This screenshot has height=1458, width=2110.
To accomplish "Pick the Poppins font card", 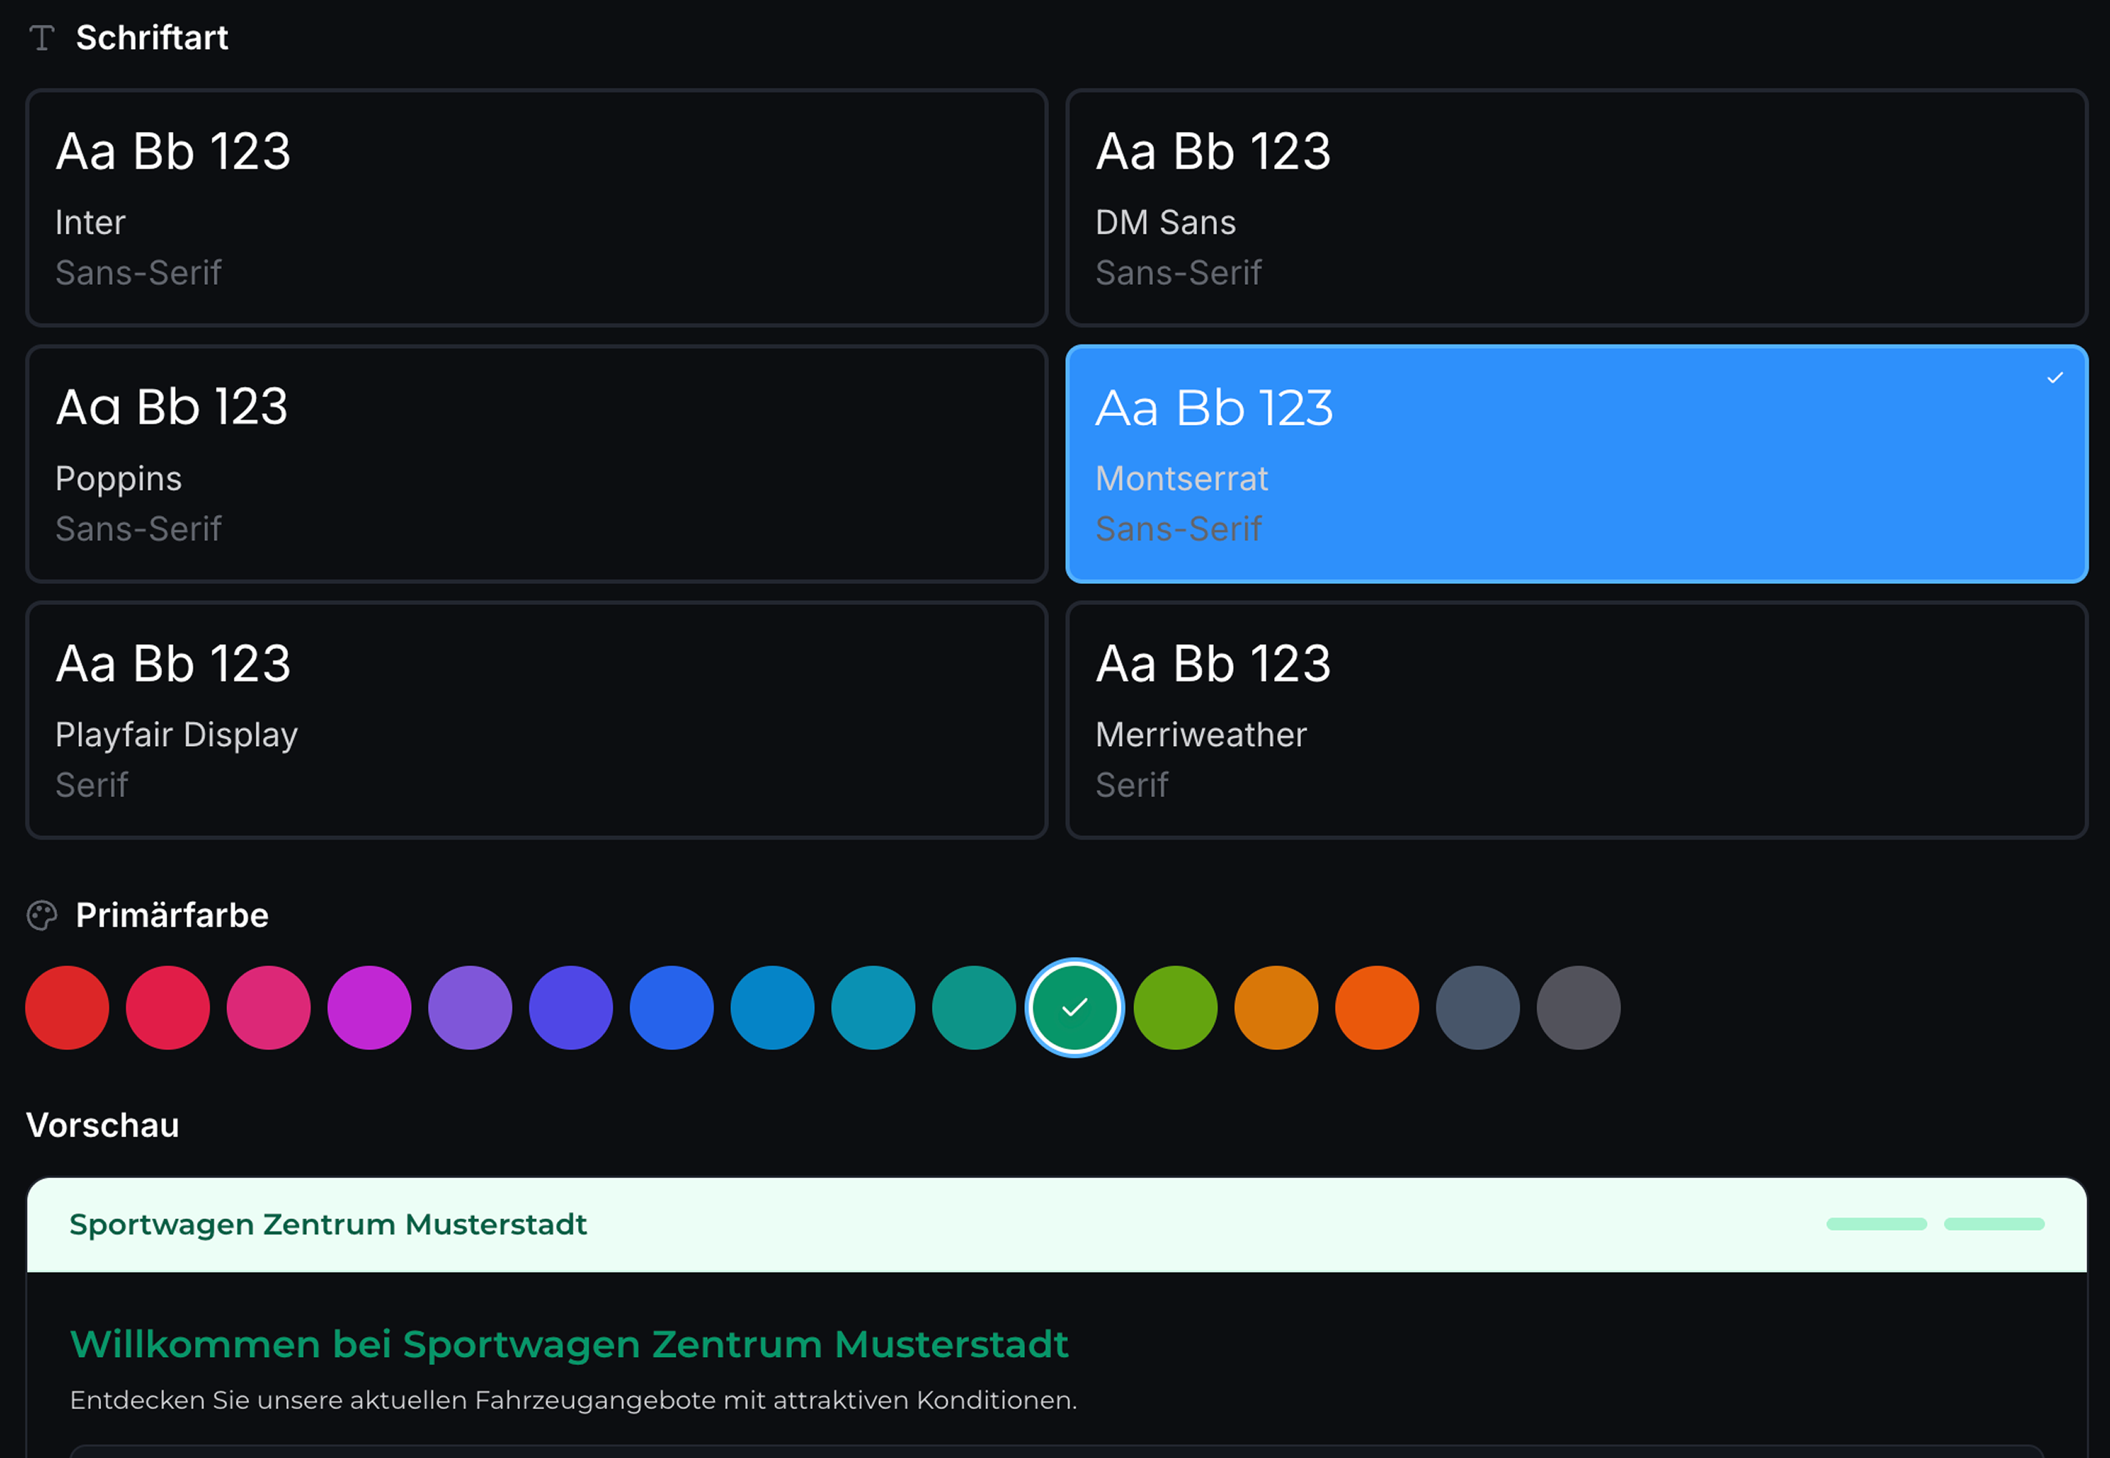I will (536, 463).
